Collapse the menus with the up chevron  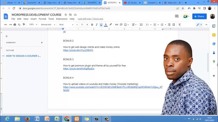pos(206,25)
